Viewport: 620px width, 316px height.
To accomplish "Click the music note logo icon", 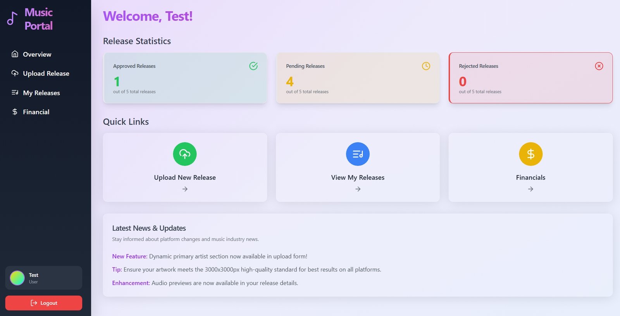I will coord(12,19).
